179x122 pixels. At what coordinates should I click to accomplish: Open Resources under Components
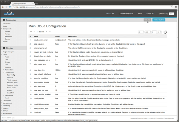click(8, 37)
